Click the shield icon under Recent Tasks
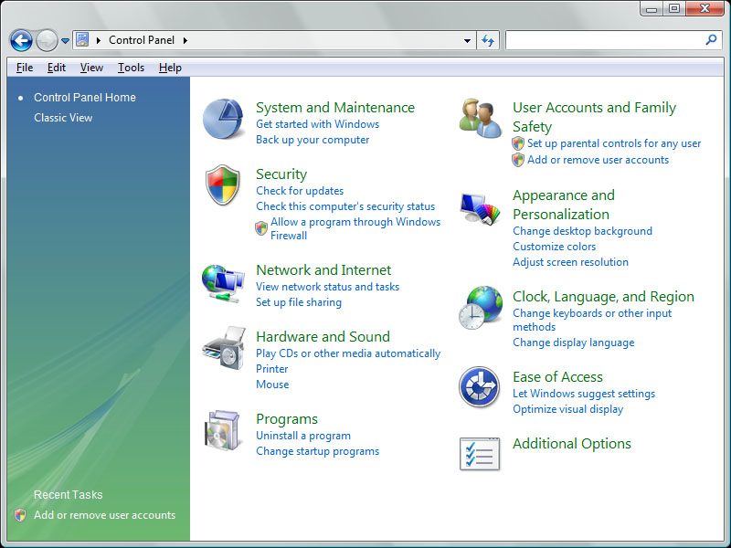The image size is (731, 548). pyautogui.click(x=19, y=515)
